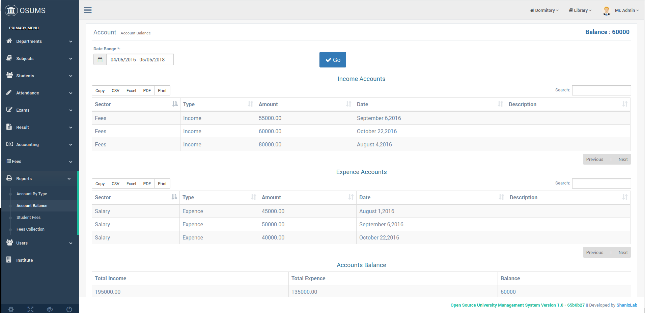Screen dimensions: 645x313
Task: Click the power logout icon in sidebar footer
Action: click(x=69, y=309)
